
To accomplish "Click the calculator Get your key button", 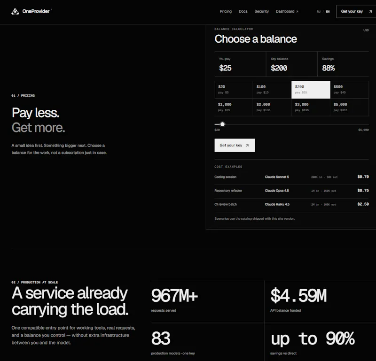I will 235,145.
